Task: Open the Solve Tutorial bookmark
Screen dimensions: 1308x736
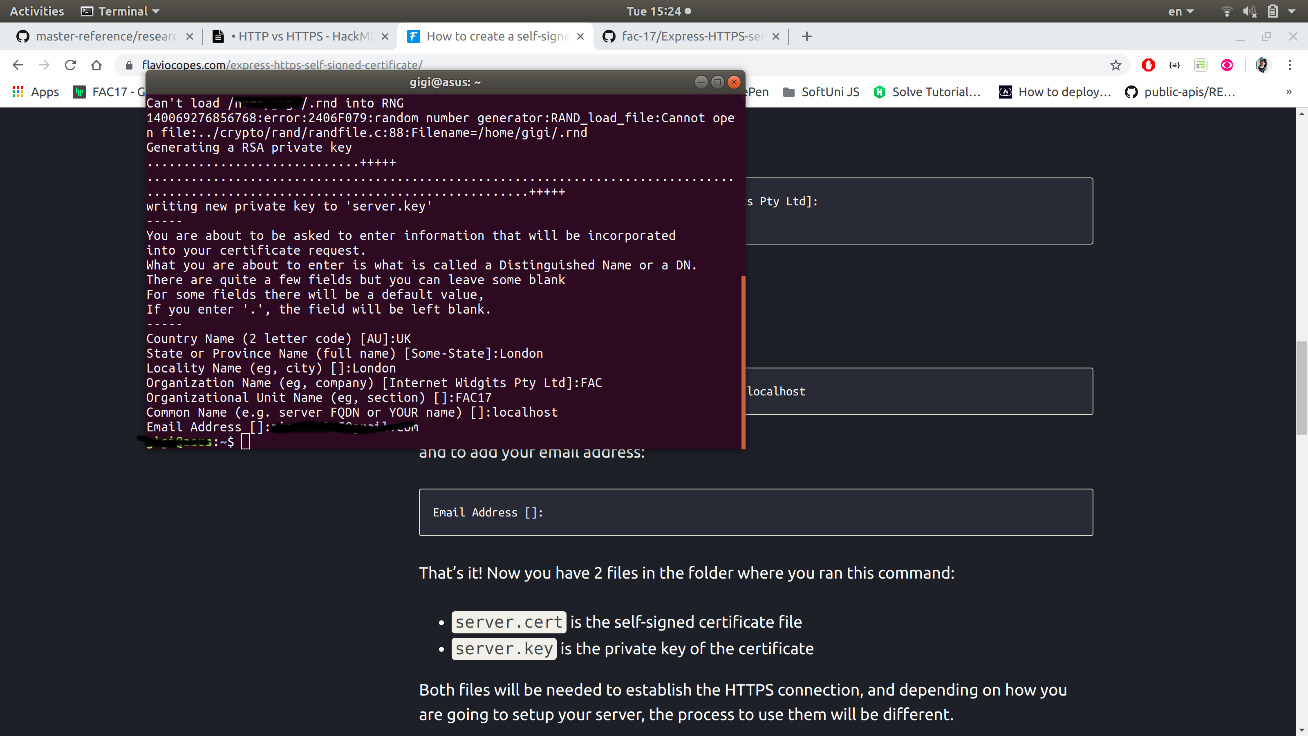Action: pyautogui.click(x=927, y=92)
